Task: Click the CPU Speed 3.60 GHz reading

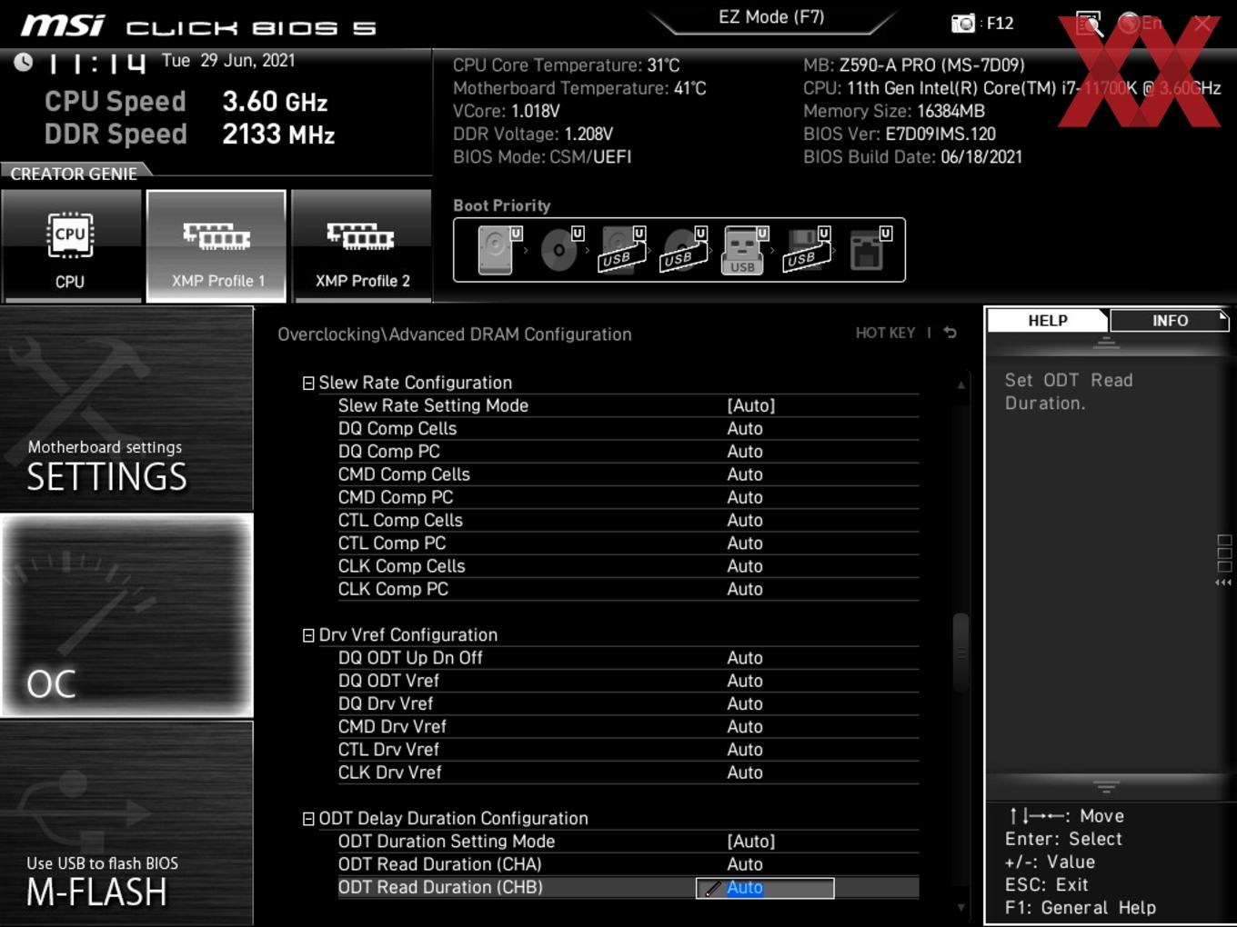Action: (186, 102)
